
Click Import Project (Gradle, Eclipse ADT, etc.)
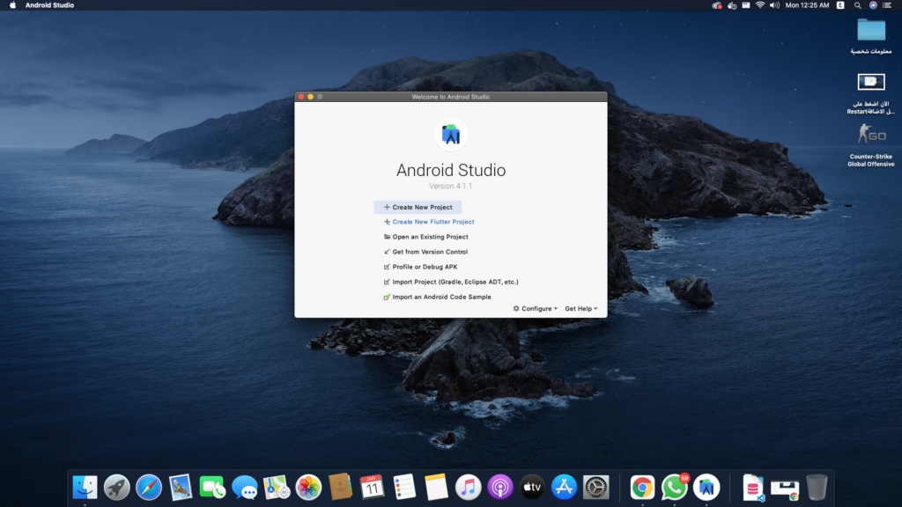point(451,282)
